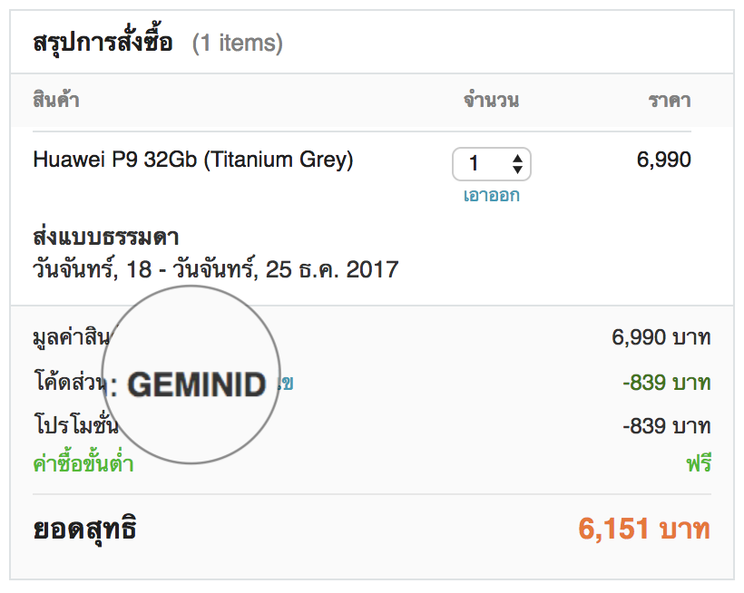Click the สรุปการสั่งซื้อ heading
The image size is (744, 593).
pos(103,43)
